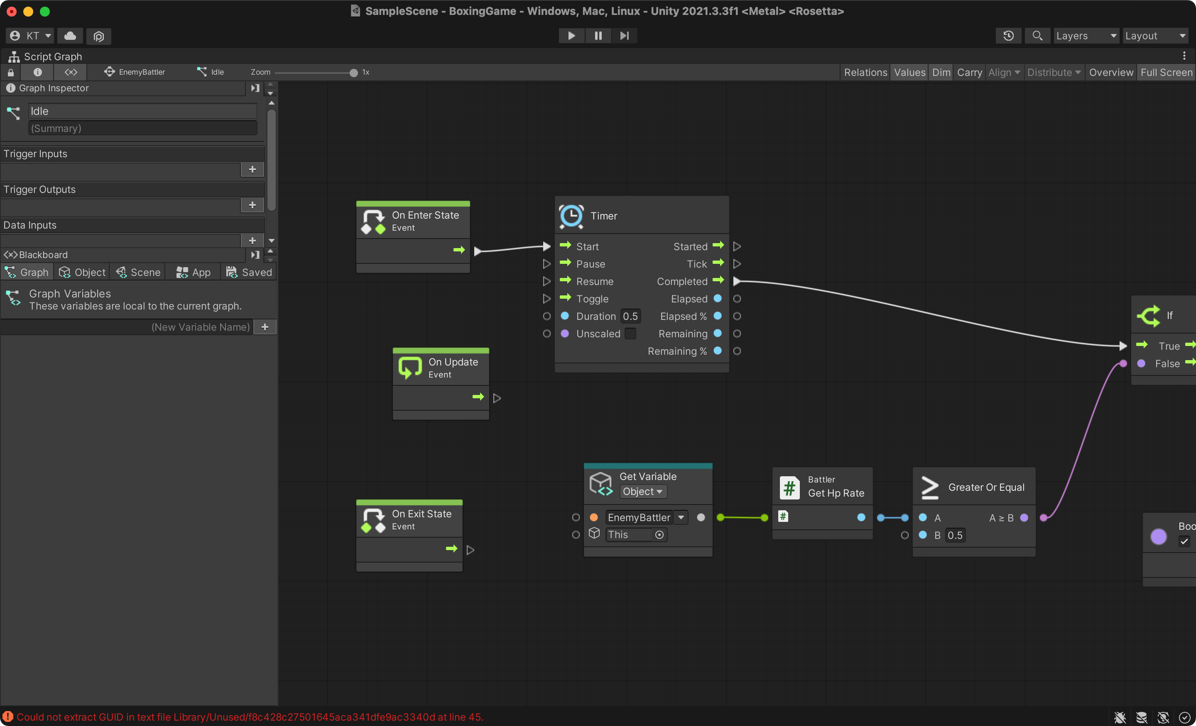Add a new Trigger Input with the plus button

point(252,169)
